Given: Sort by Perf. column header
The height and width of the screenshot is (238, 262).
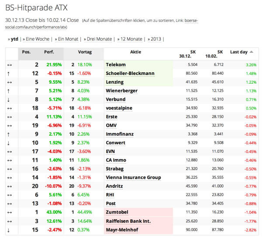Looking at the screenshot, I should coord(49,52).
